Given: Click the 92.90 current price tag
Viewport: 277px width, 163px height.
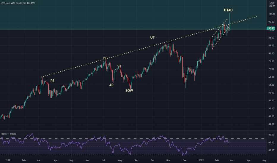Looking at the screenshot, I should [271, 28].
